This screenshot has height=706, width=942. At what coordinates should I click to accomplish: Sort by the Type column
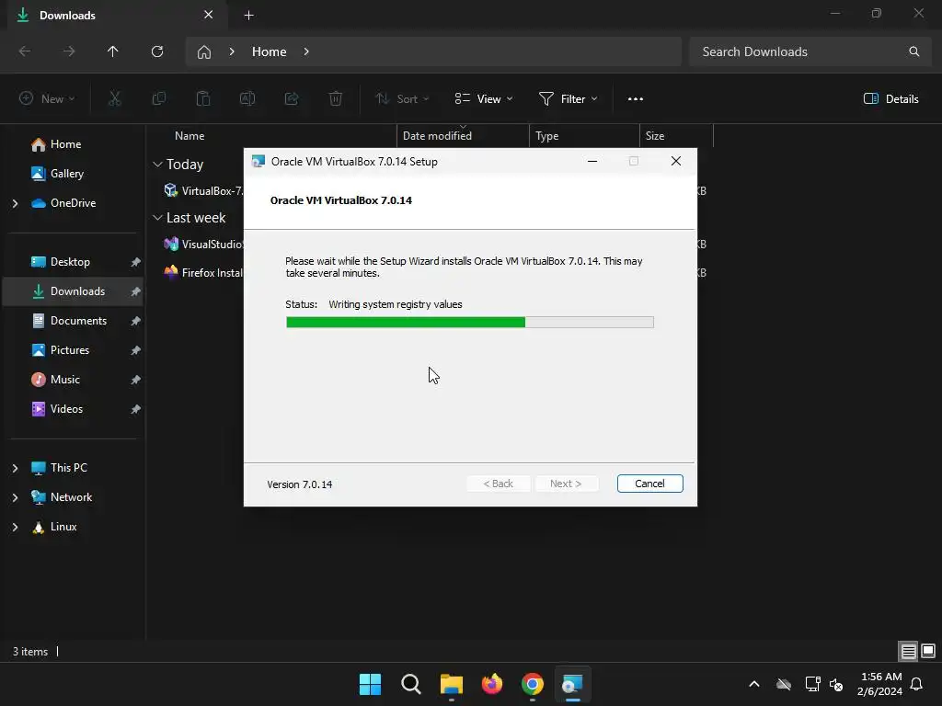pos(584,136)
